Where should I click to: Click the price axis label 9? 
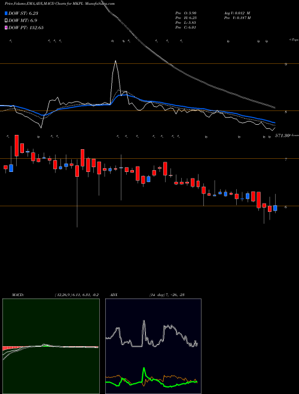click(x=286, y=64)
